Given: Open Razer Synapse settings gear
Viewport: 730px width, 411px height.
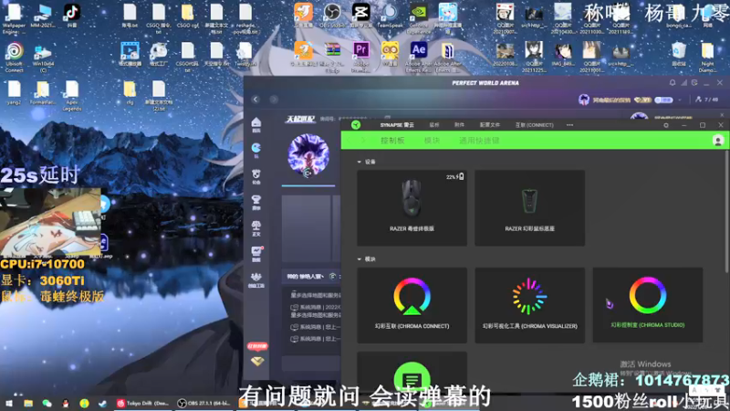Looking at the screenshot, I should 666,125.
